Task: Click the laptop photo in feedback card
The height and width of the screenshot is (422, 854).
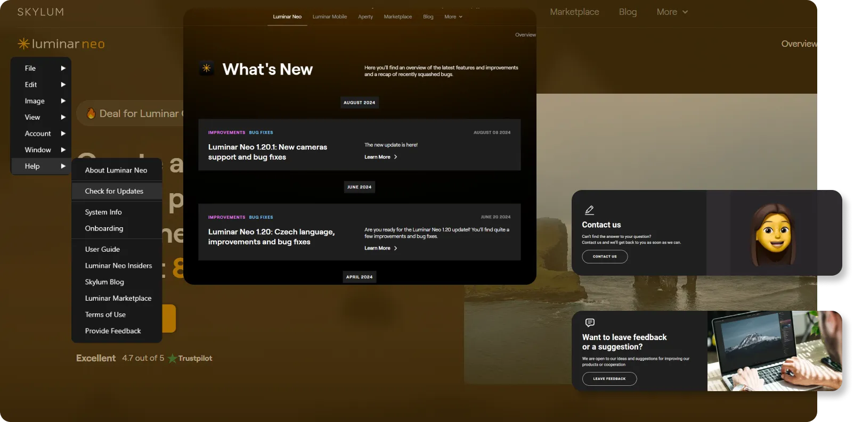Action: click(775, 351)
